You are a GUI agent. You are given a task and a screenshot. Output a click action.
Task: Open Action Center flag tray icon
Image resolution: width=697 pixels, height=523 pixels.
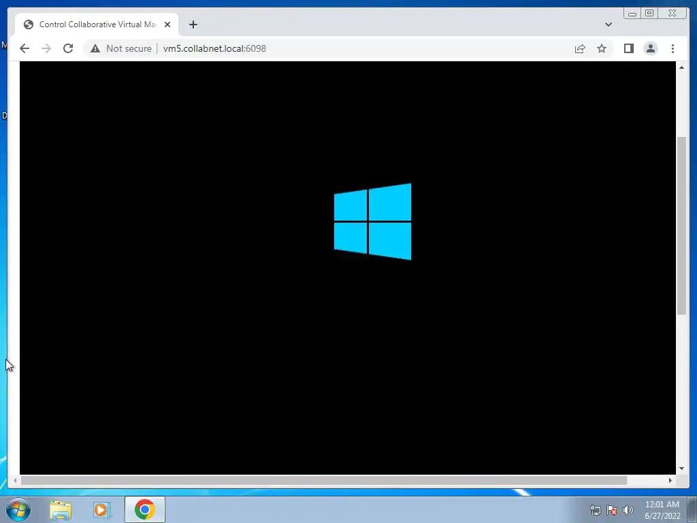(612, 510)
